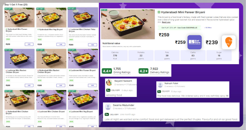Click Gayatri Sawant's profile avatar

click(109, 83)
